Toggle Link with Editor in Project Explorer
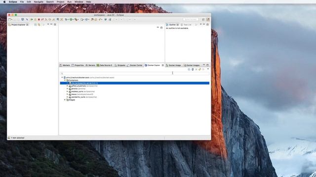This screenshot has width=316, height=177. click(39, 25)
